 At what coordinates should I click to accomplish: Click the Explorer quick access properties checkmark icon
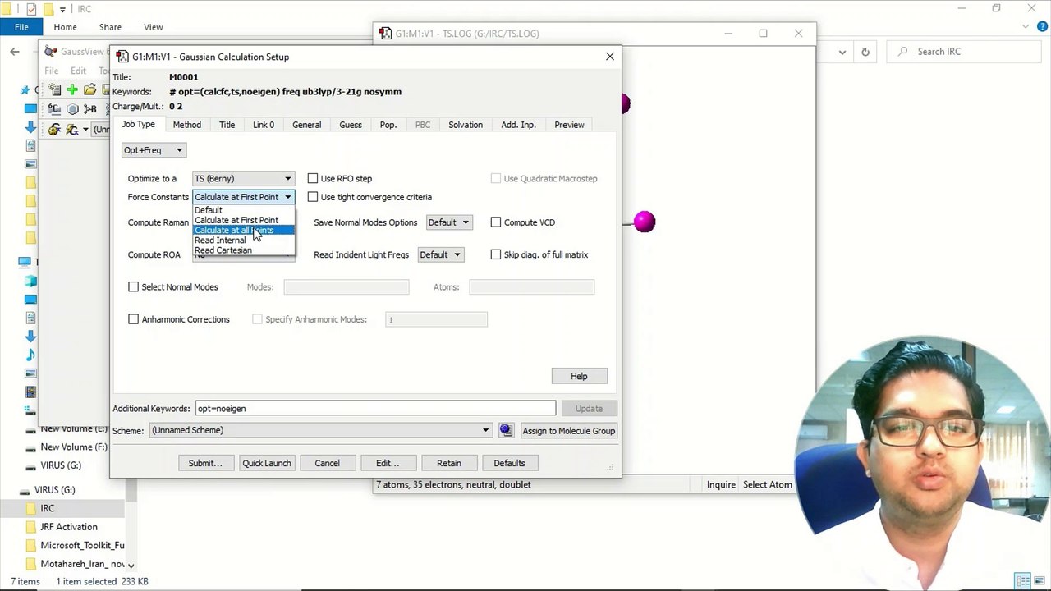[x=31, y=9]
